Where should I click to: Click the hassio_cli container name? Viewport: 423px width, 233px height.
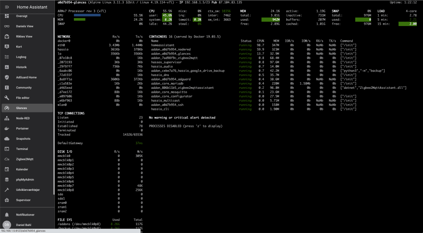160,109
